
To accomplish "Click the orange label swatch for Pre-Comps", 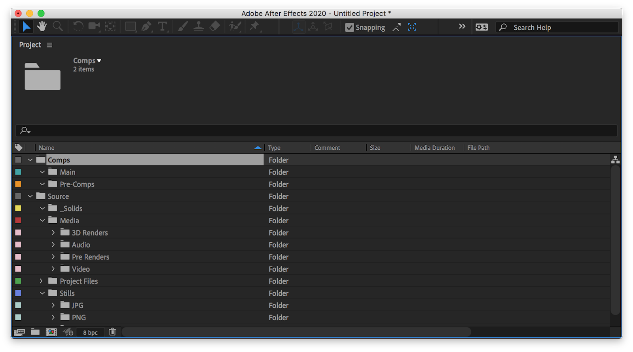I will pyautogui.click(x=18, y=184).
